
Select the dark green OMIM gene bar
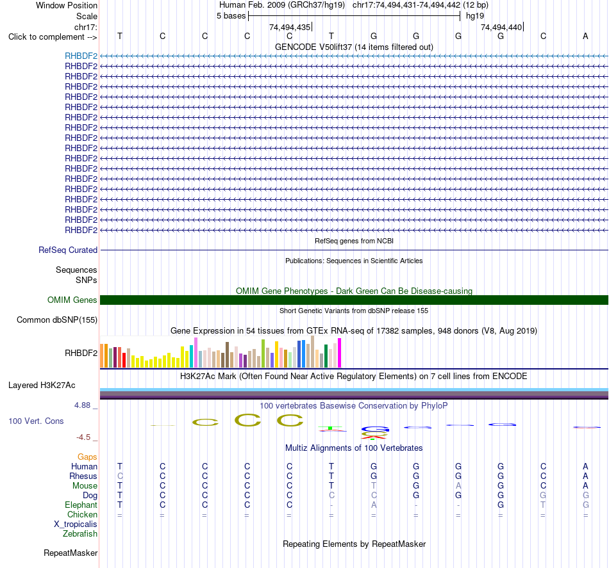pyautogui.click(x=354, y=300)
